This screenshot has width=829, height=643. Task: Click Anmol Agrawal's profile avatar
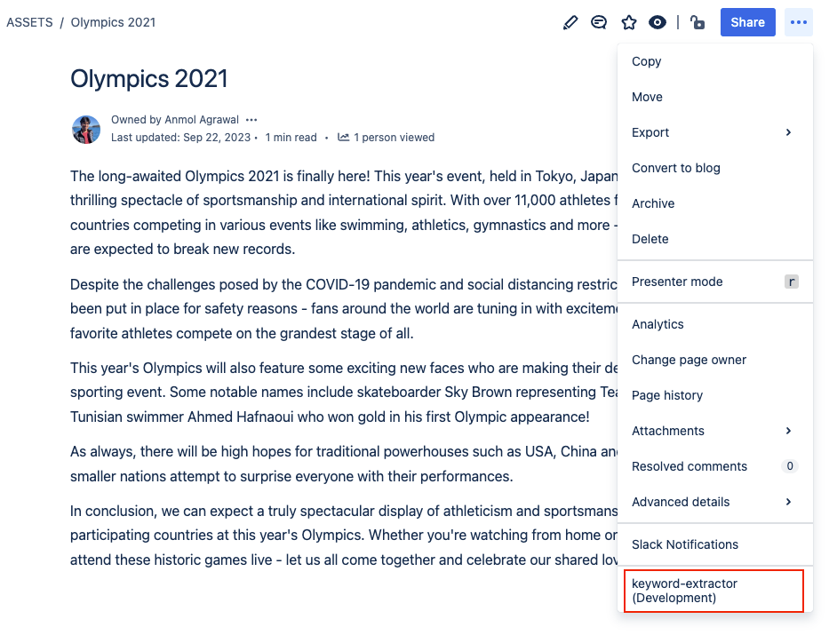point(86,129)
